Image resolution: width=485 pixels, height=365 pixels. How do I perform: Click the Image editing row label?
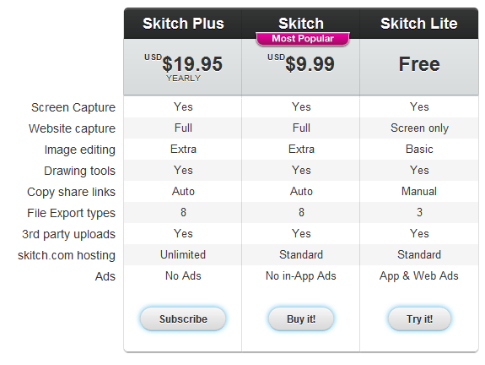[80, 150]
